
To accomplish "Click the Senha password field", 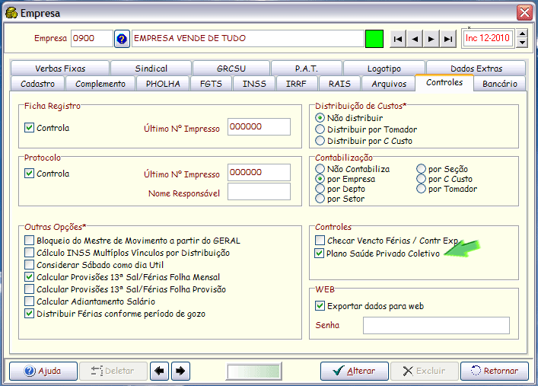I will click(x=437, y=325).
